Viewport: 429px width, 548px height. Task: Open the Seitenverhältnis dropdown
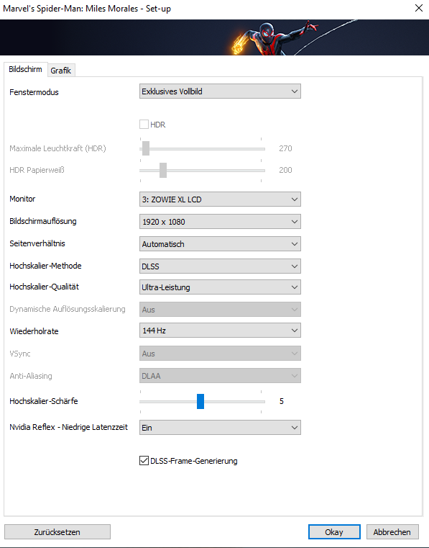[220, 244]
